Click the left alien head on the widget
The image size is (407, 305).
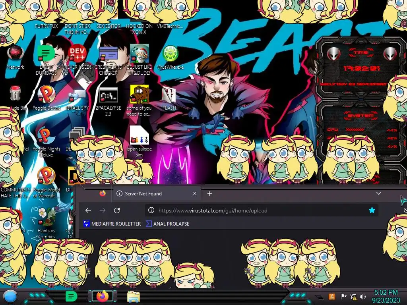pyautogui.click(x=333, y=54)
